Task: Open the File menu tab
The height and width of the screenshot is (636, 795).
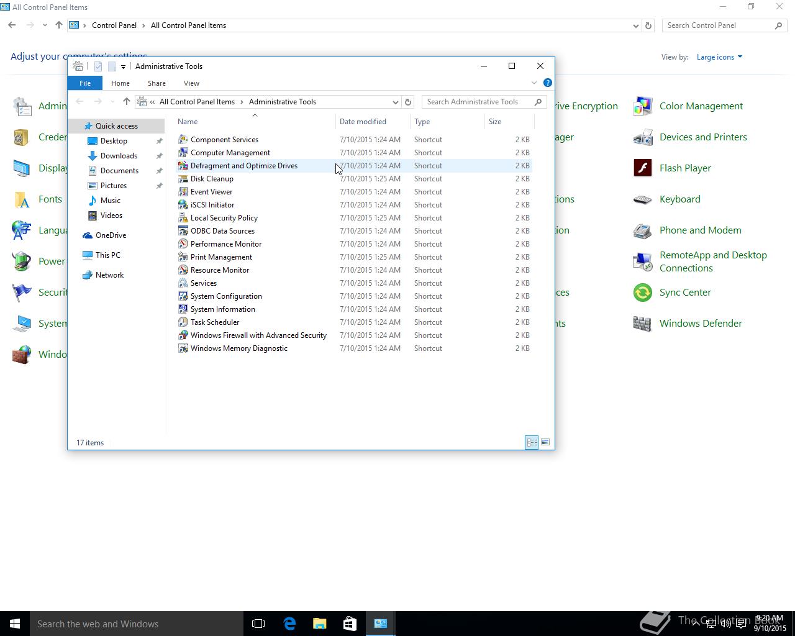Action: 85,83
